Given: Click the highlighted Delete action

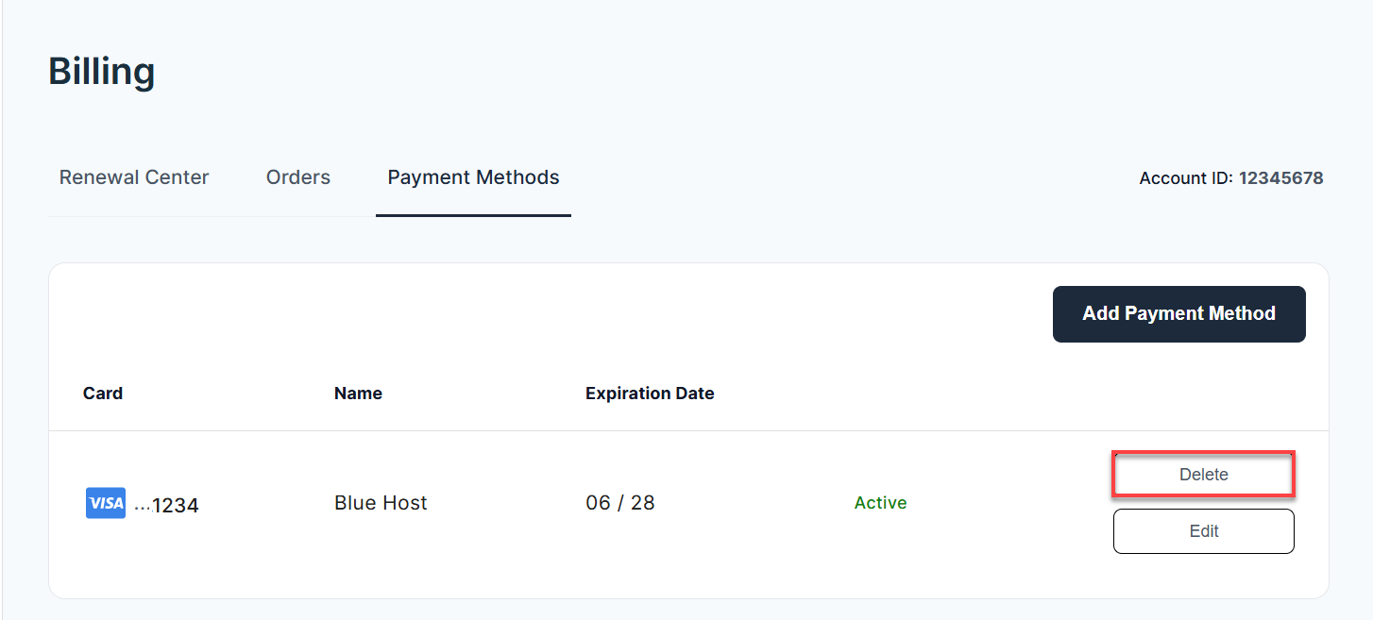Looking at the screenshot, I should click(1203, 474).
